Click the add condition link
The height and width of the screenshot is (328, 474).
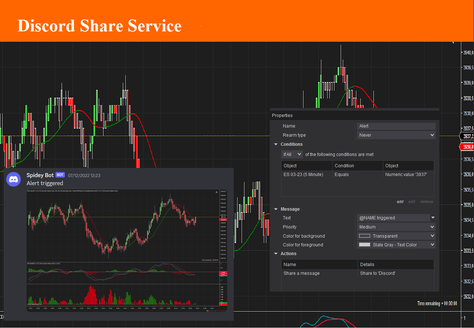pos(400,202)
